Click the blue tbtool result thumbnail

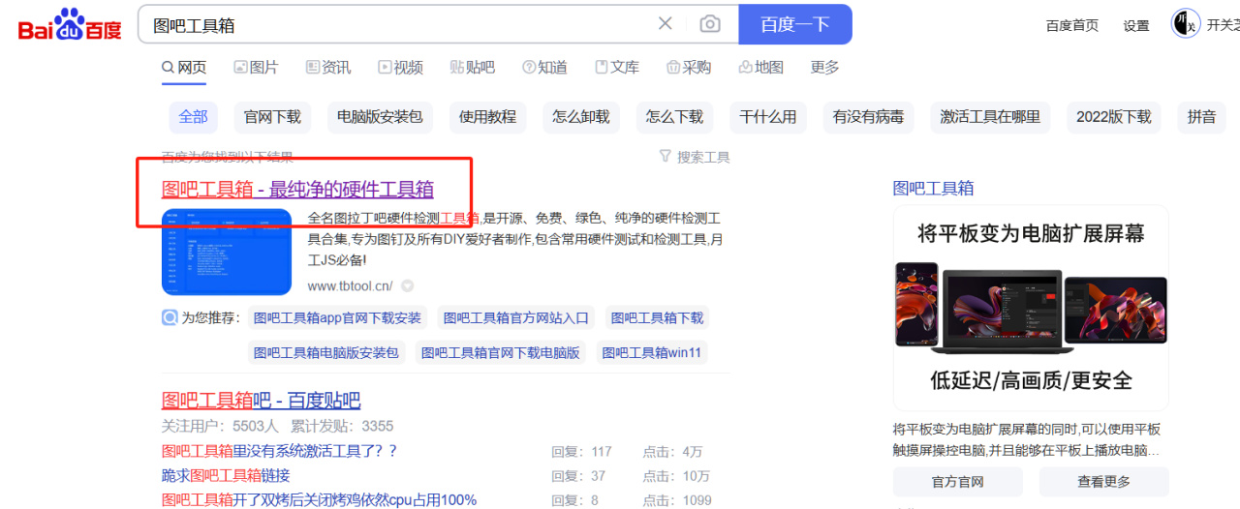226,252
